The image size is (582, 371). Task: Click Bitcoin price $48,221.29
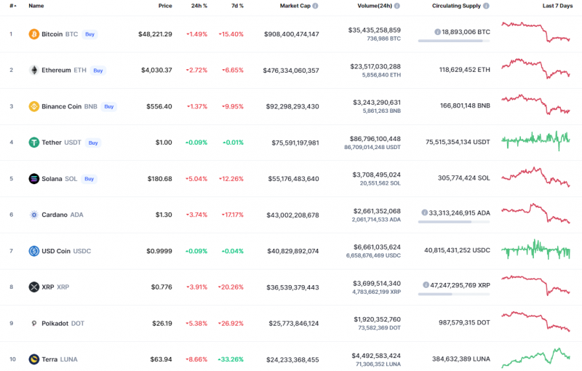(155, 34)
